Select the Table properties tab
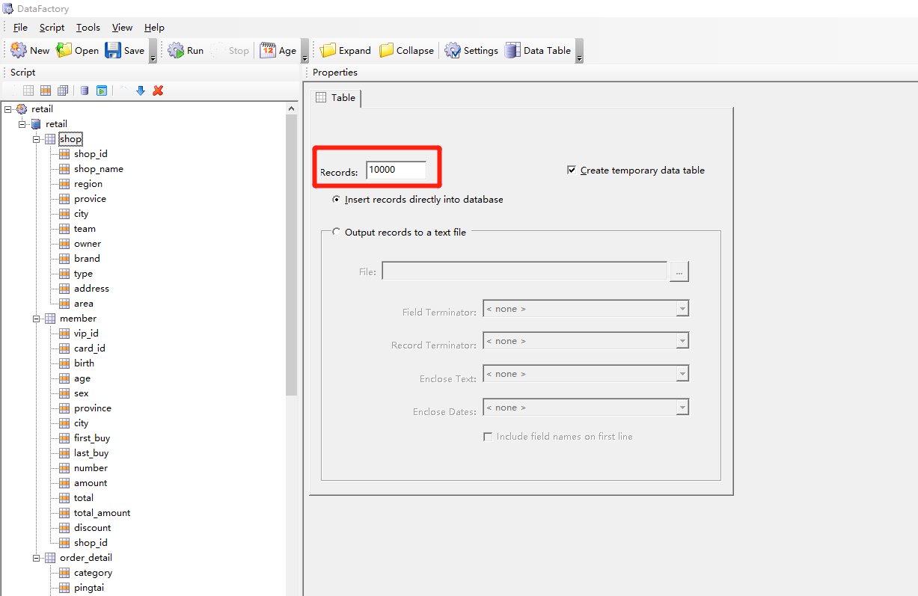The image size is (918, 596). (336, 98)
